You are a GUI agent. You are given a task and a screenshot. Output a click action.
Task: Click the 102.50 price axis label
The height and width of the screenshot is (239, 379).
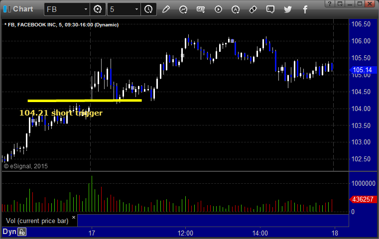point(361,159)
